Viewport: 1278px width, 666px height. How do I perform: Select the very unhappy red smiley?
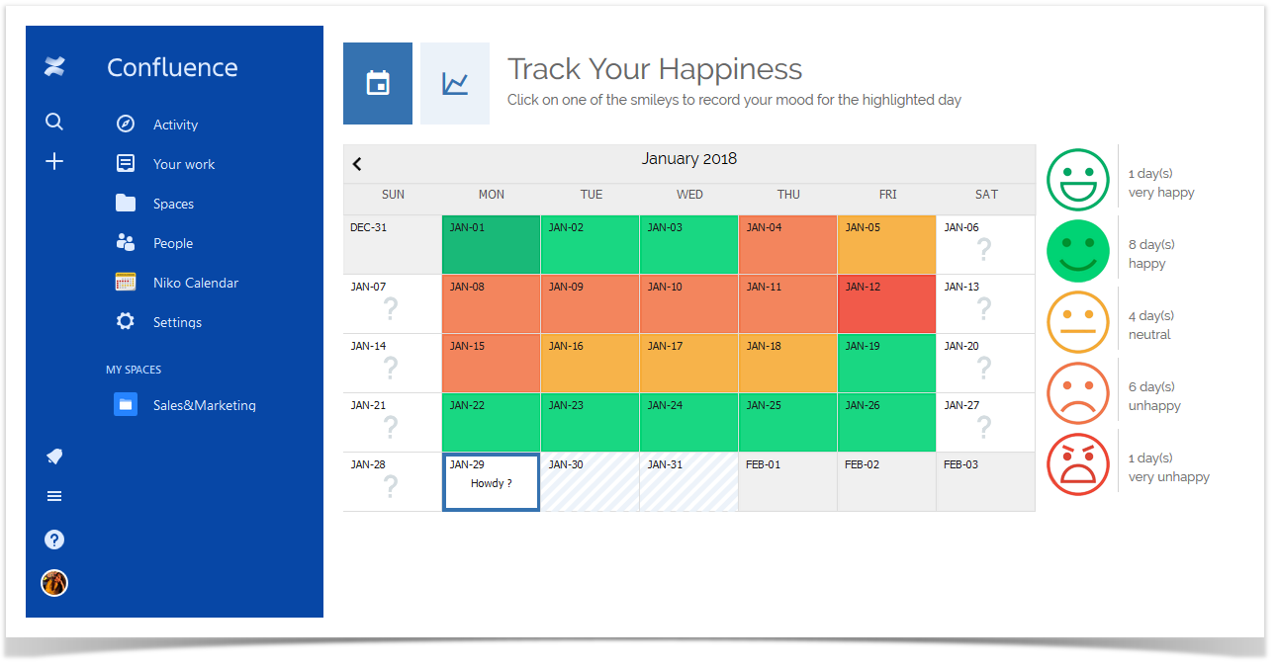(x=1078, y=464)
